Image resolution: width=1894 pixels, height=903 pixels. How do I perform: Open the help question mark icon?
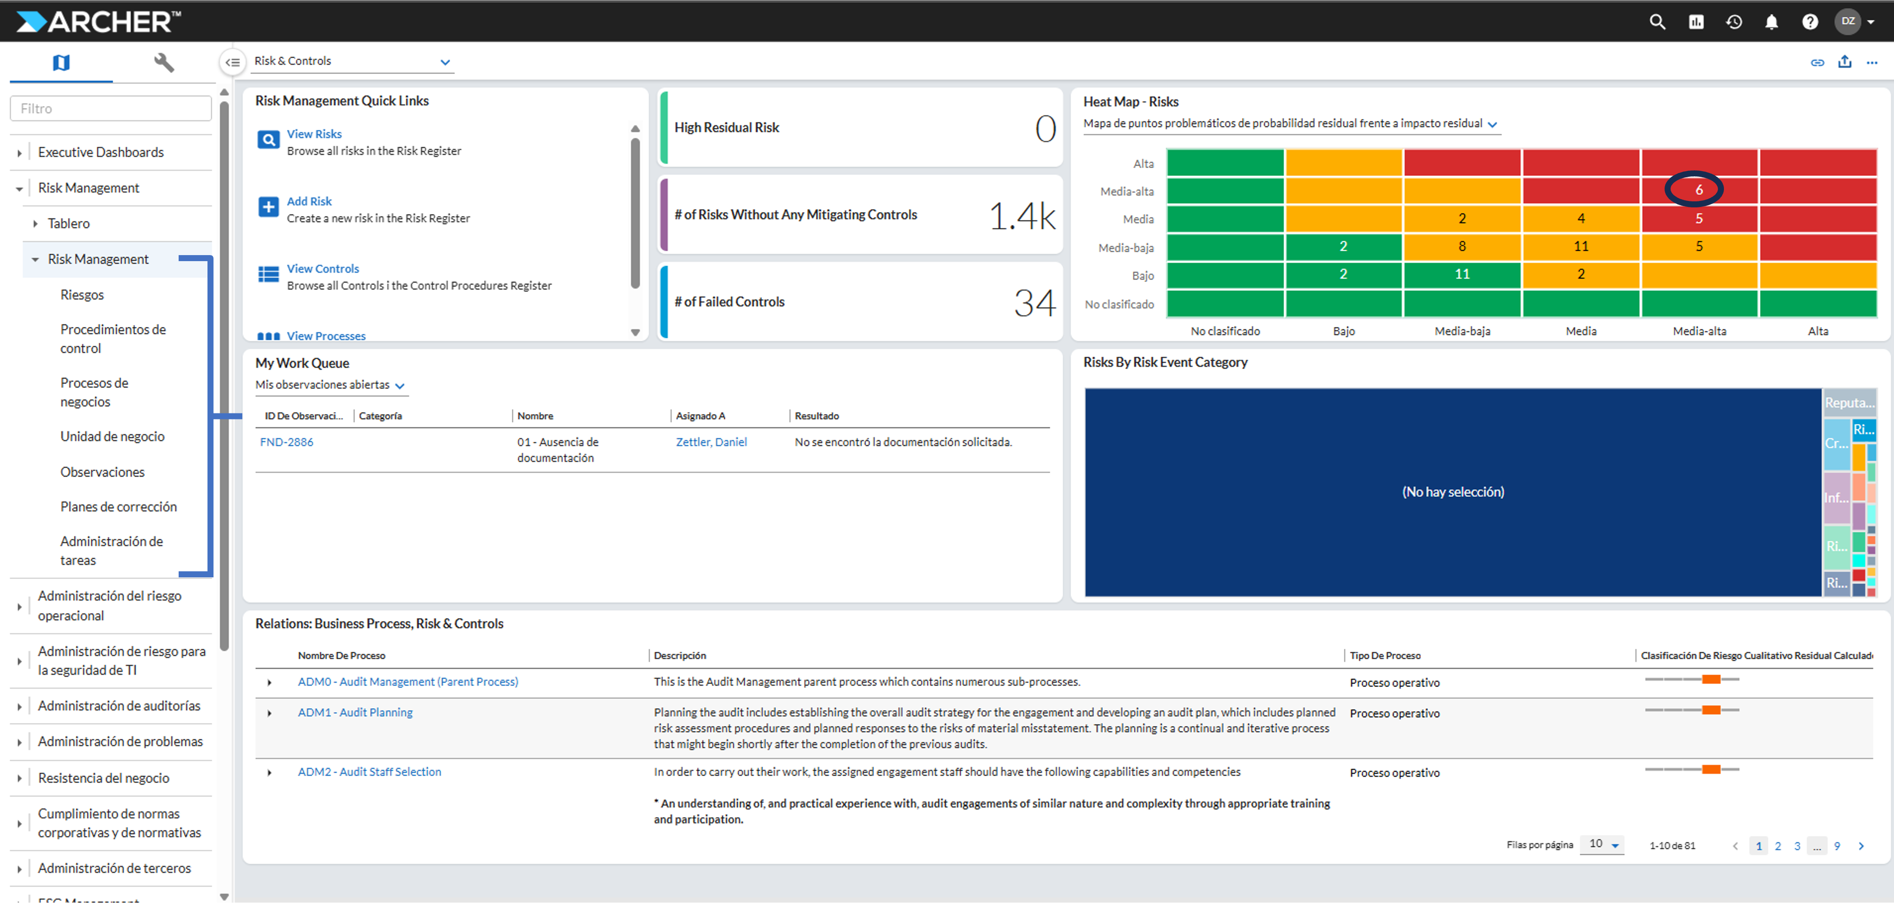[1810, 22]
